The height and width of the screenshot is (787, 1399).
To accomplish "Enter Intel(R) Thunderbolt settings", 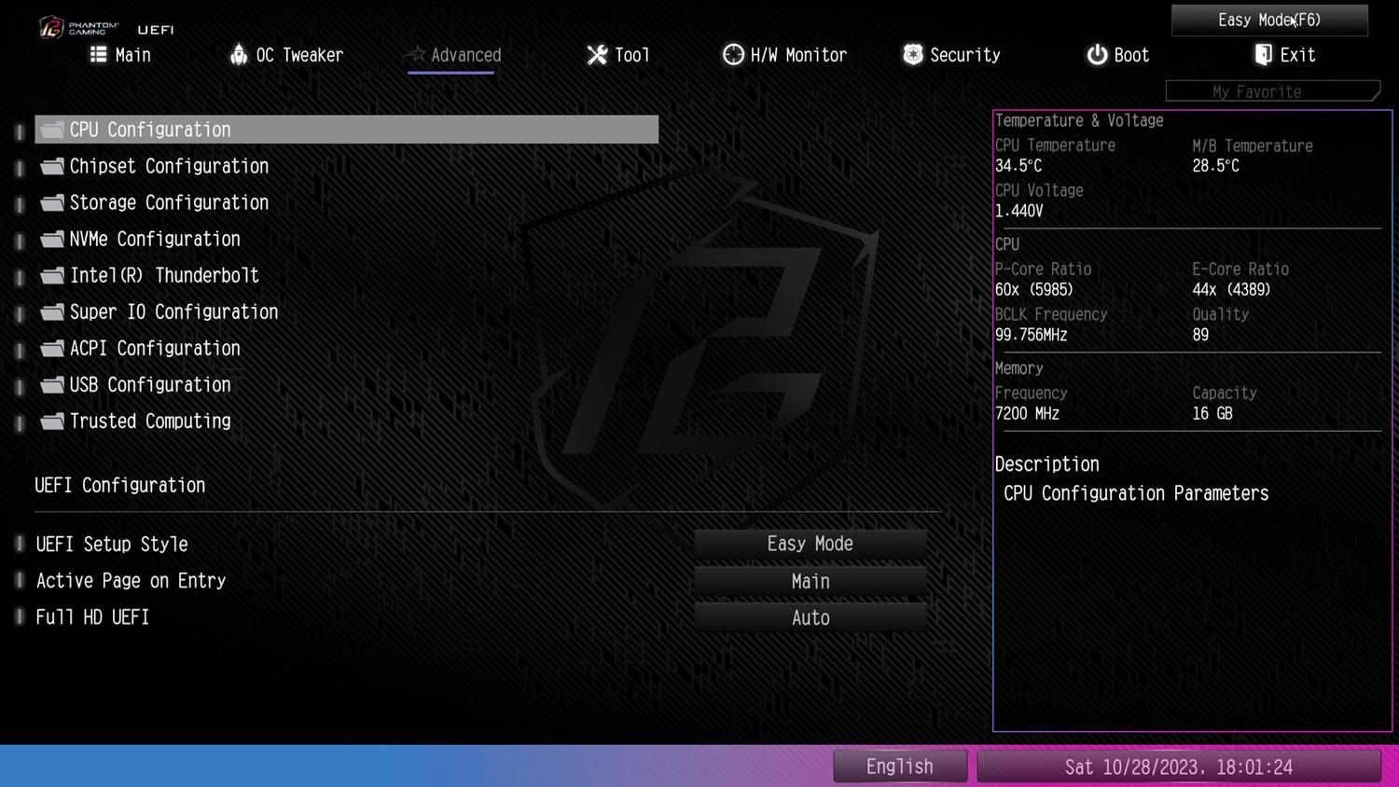I will 164,276.
